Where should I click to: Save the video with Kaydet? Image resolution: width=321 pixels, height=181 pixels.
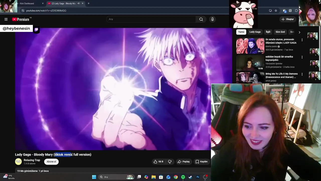pyautogui.click(x=202, y=162)
